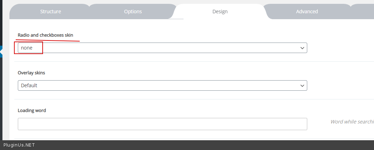Focus the Loading word text field

162,124
